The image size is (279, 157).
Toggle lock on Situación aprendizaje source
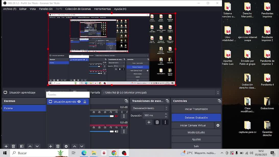(x=85, y=102)
